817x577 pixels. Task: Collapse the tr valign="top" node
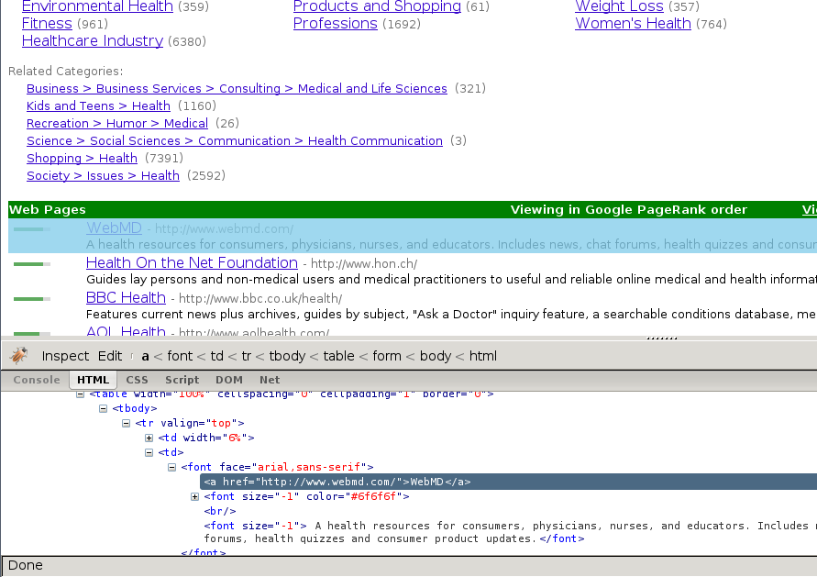click(127, 423)
